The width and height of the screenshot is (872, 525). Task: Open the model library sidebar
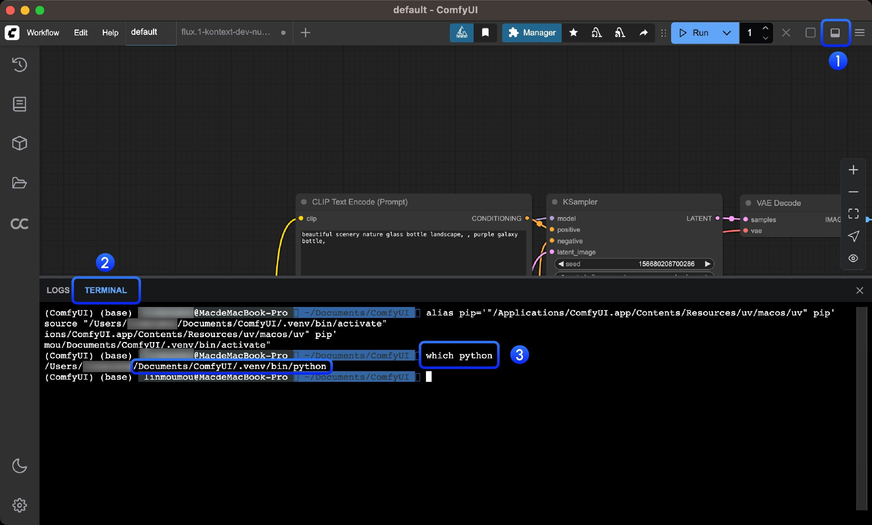point(19,143)
